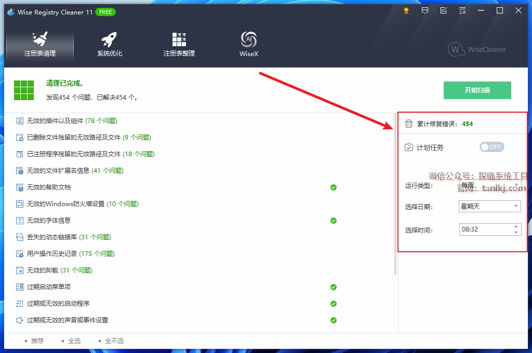The image size is (532, 353).
Task: Click green check for 过期启动菜单项
Action: 334,287
